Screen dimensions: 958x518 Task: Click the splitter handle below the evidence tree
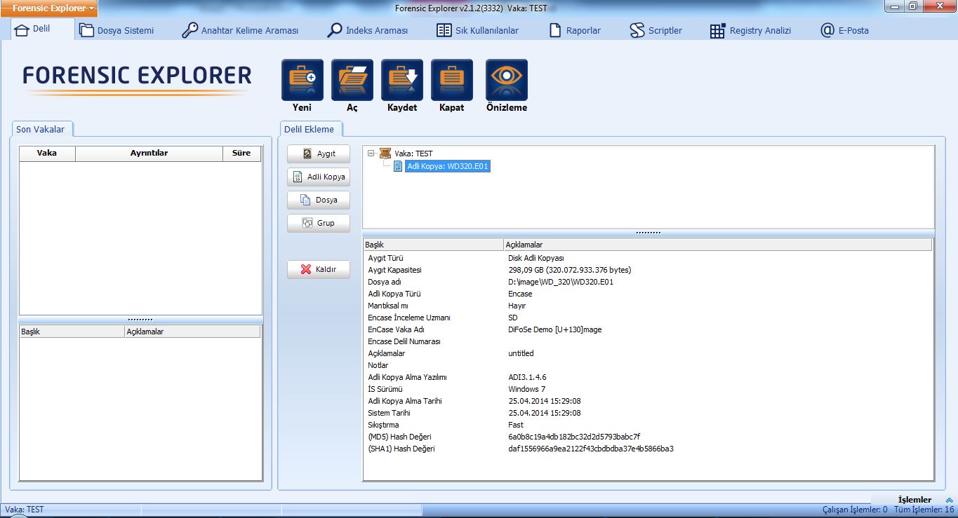point(648,233)
